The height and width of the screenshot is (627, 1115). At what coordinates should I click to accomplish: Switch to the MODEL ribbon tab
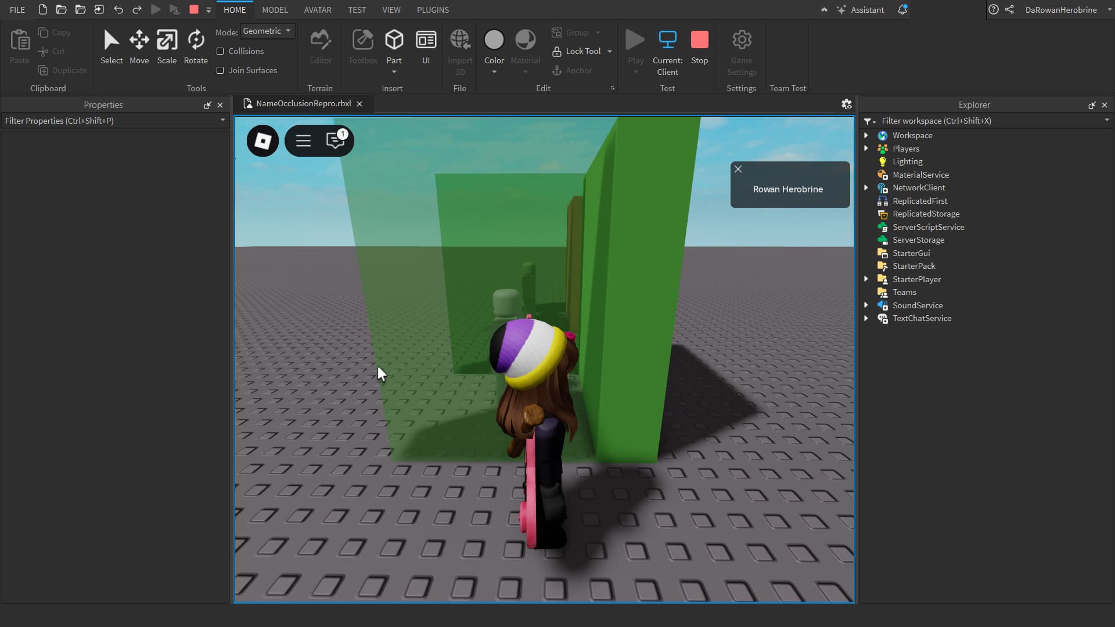pos(275,10)
